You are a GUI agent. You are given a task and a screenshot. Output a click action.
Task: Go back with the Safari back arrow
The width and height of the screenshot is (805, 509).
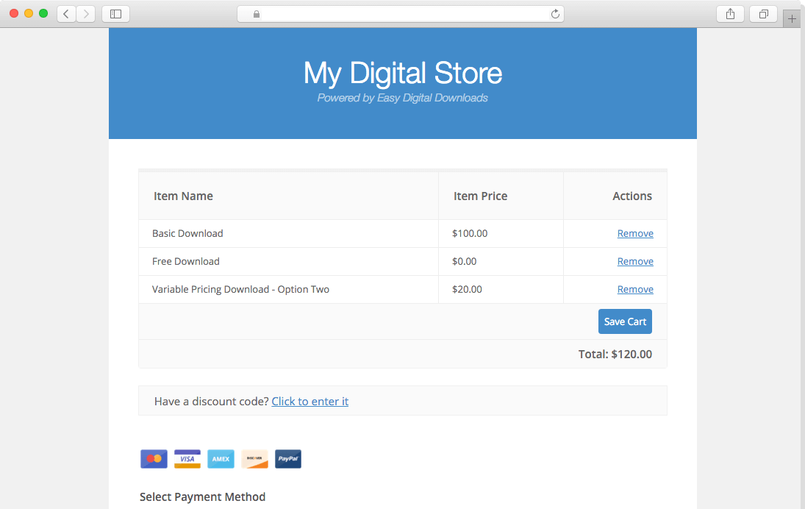pos(66,14)
